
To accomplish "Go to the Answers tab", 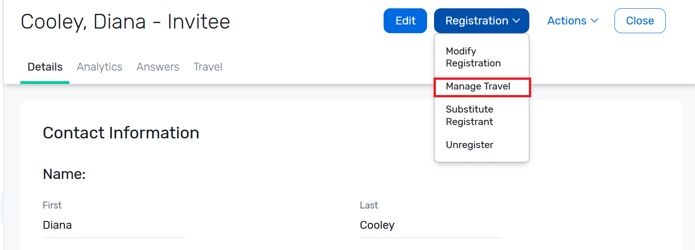I will pyautogui.click(x=158, y=67).
